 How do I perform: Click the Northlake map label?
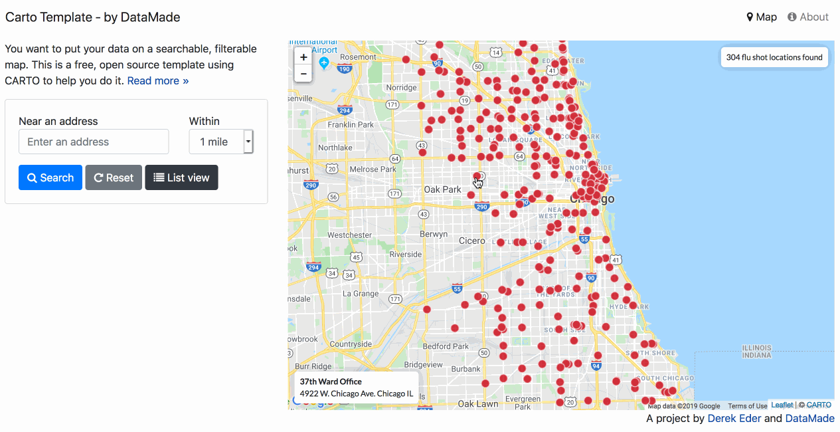click(335, 148)
